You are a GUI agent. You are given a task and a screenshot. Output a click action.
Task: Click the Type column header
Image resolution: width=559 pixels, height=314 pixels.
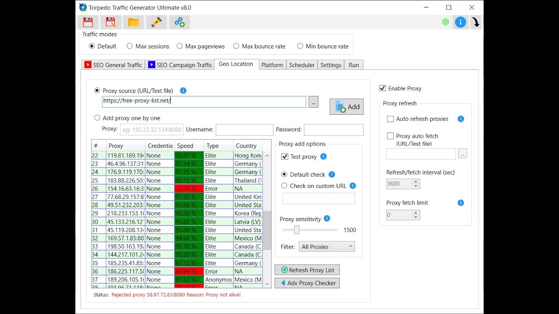pos(218,146)
